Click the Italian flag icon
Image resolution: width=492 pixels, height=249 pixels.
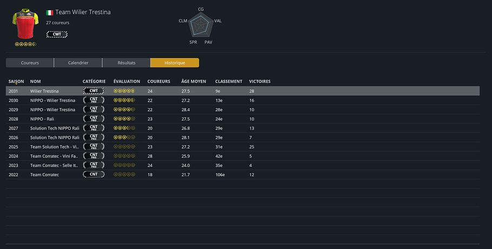click(49, 12)
